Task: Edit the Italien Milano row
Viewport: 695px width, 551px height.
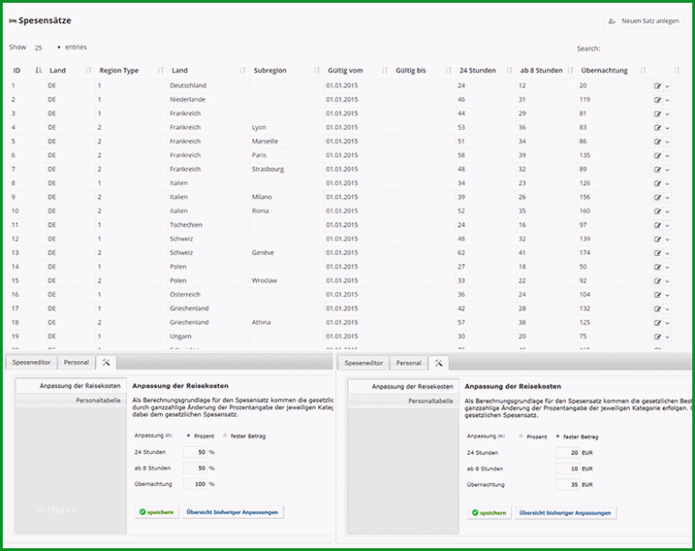Action: click(658, 197)
